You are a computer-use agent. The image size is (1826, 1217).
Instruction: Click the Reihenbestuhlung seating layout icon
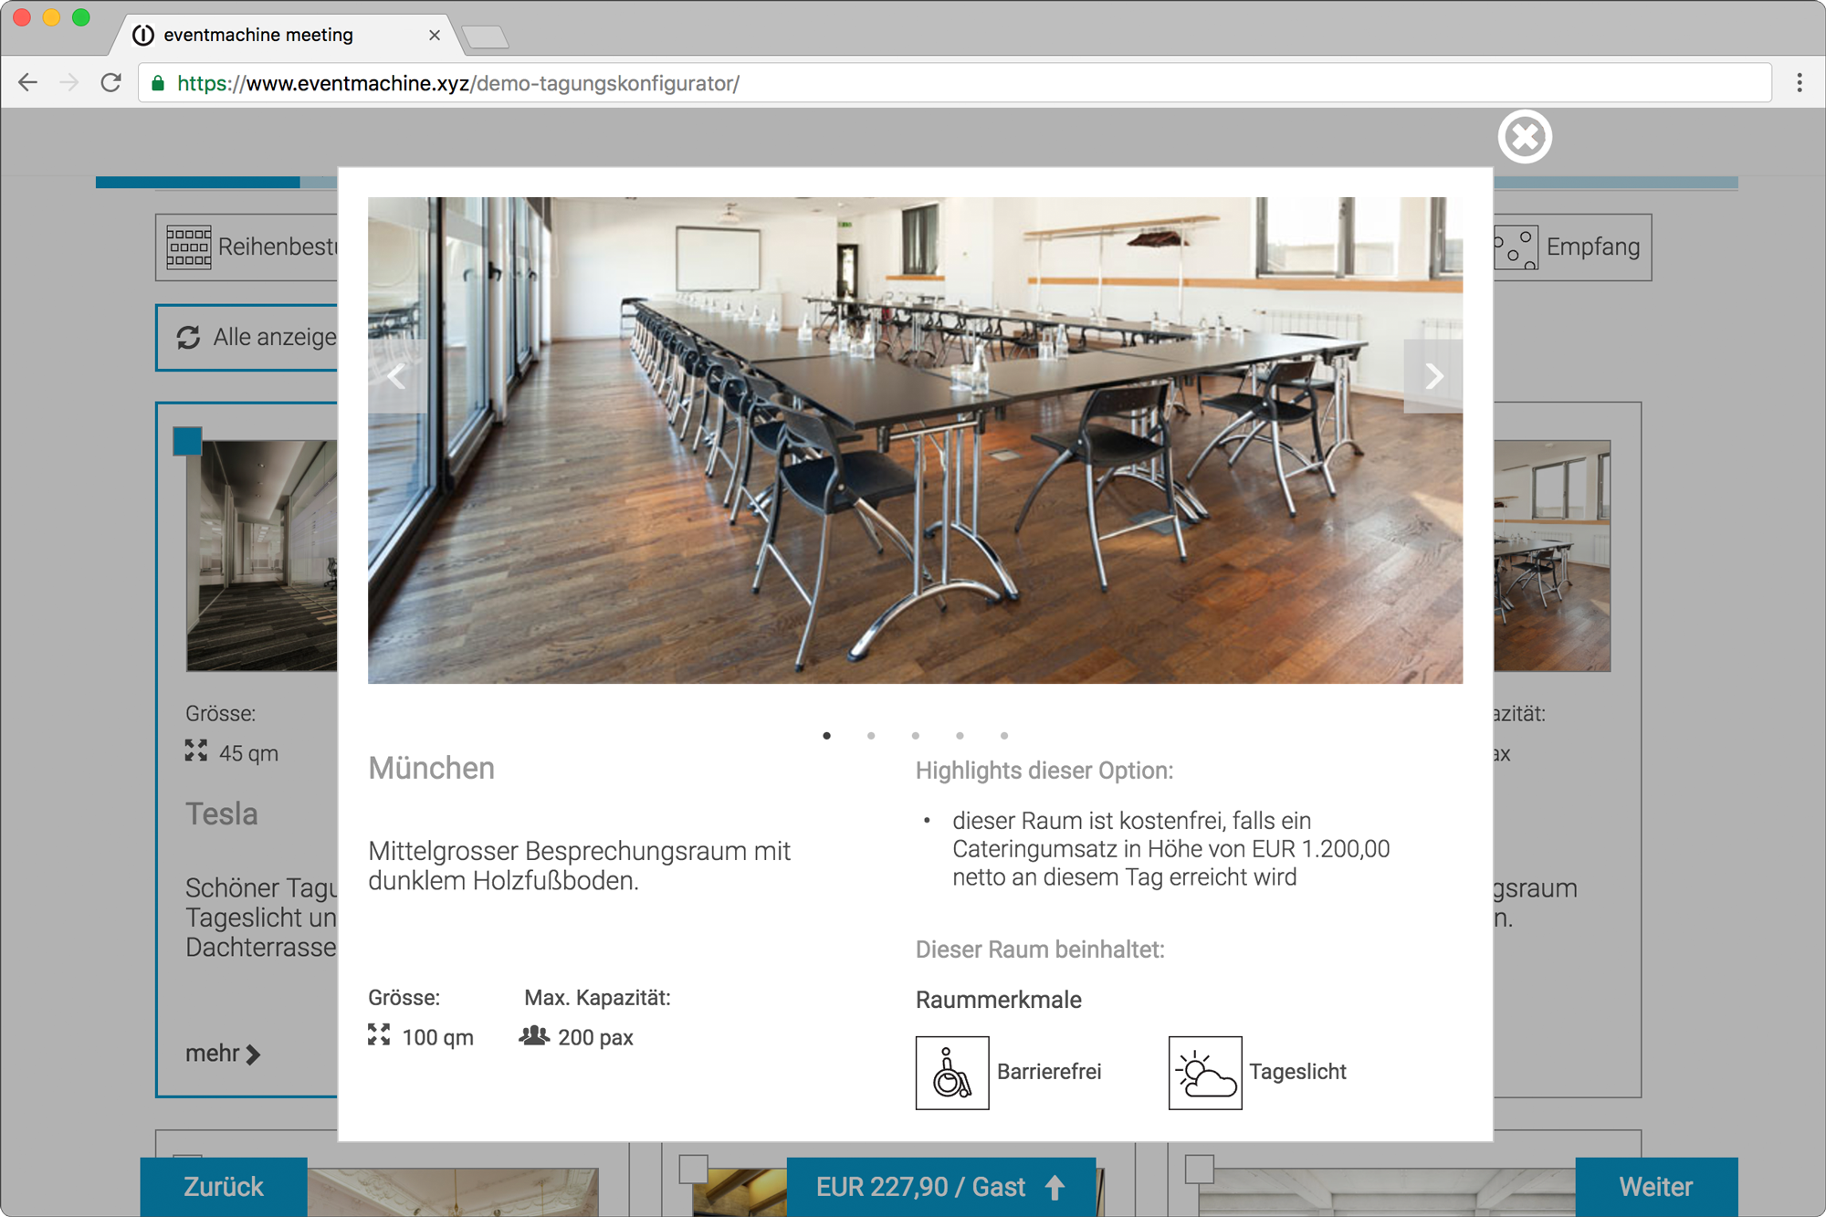point(189,247)
